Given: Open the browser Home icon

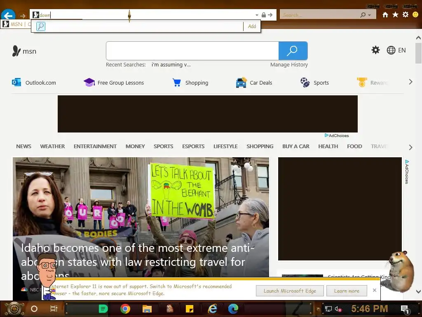Looking at the screenshot, I should point(385,15).
